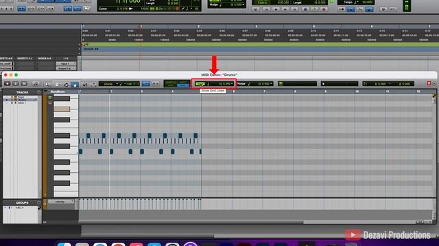Toggle the green track view icon beside keyboard
The height and width of the screenshot is (246, 439).
[50, 98]
